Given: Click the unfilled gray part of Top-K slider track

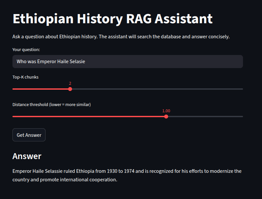Looking at the screenshot, I should [157, 89].
